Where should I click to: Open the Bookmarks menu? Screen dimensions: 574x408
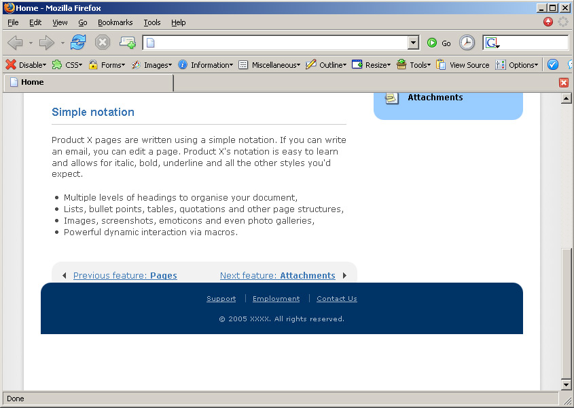115,22
